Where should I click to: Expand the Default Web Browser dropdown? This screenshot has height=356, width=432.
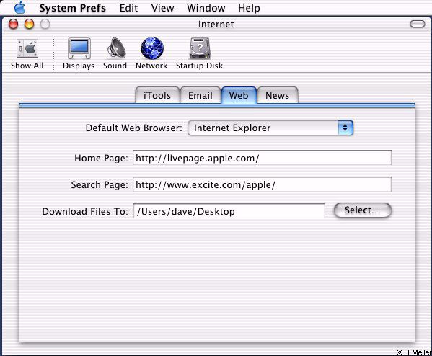click(x=270, y=128)
